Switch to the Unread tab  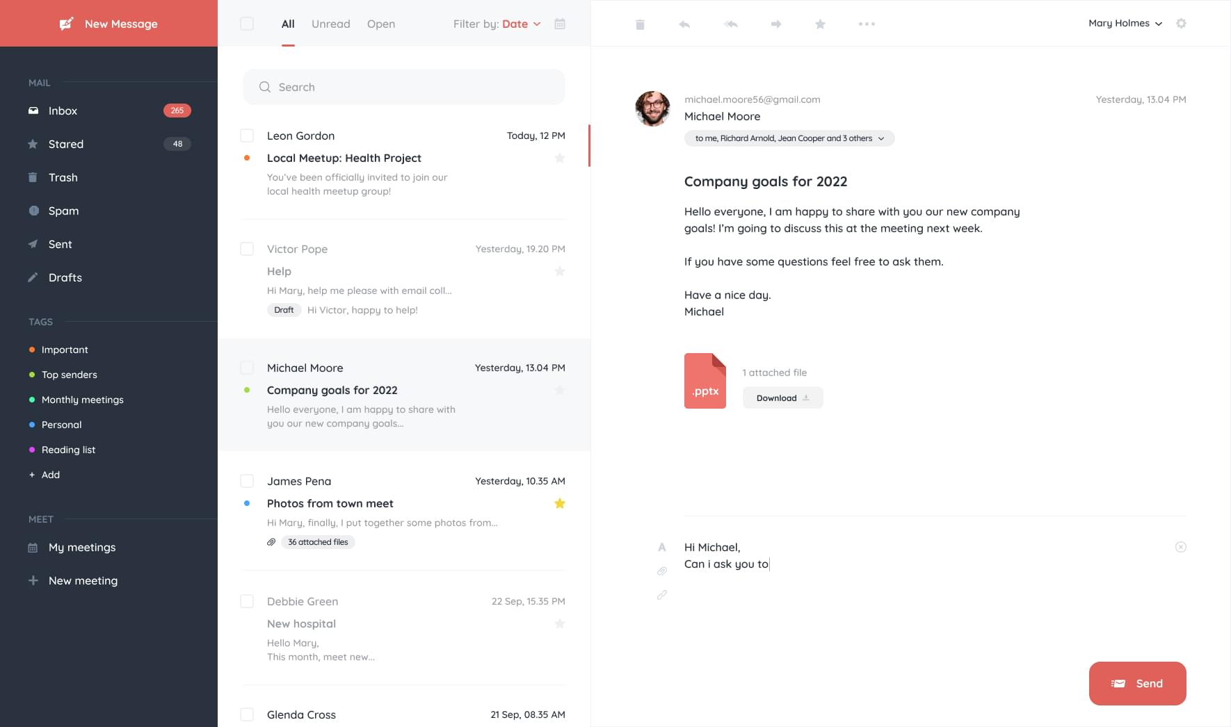[330, 24]
